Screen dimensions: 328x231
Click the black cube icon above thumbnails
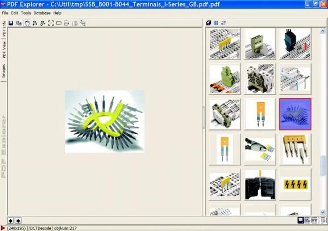coord(208,23)
